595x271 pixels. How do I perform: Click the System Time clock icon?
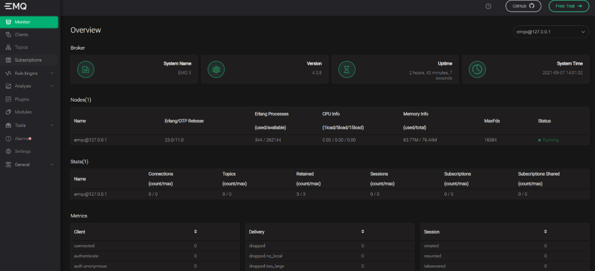pyautogui.click(x=478, y=69)
